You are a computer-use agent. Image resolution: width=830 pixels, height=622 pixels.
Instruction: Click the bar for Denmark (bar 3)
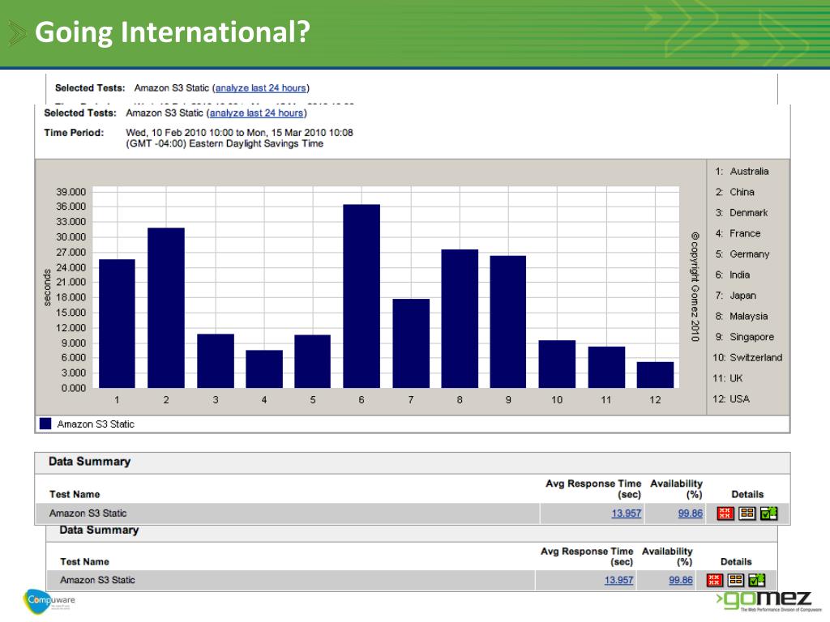click(x=216, y=361)
